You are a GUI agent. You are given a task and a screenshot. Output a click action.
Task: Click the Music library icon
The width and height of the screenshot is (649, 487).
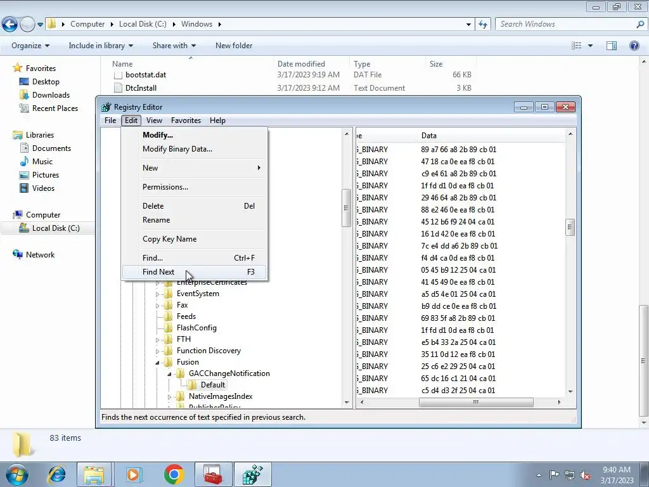(24, 162)
